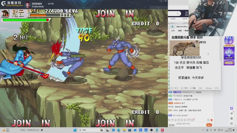Open the history (历史) clock icon
The height and width of the screenshot is (133, 237).
point(186,13)
